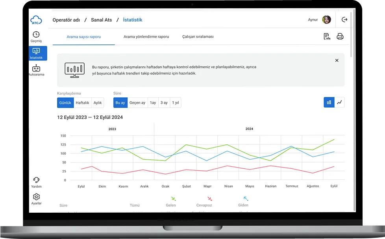
Task: Select 1ay duration option
Action: pyautogui.click(x=153, y=102)
